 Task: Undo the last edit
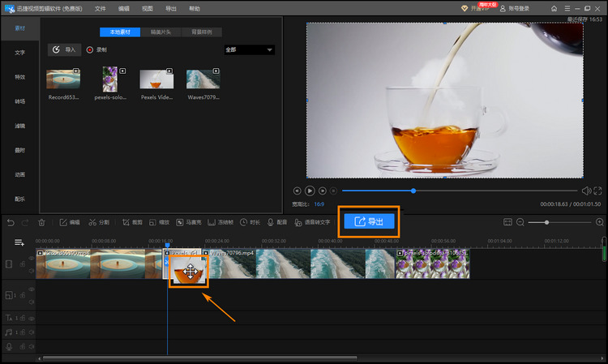pos(11,222)
